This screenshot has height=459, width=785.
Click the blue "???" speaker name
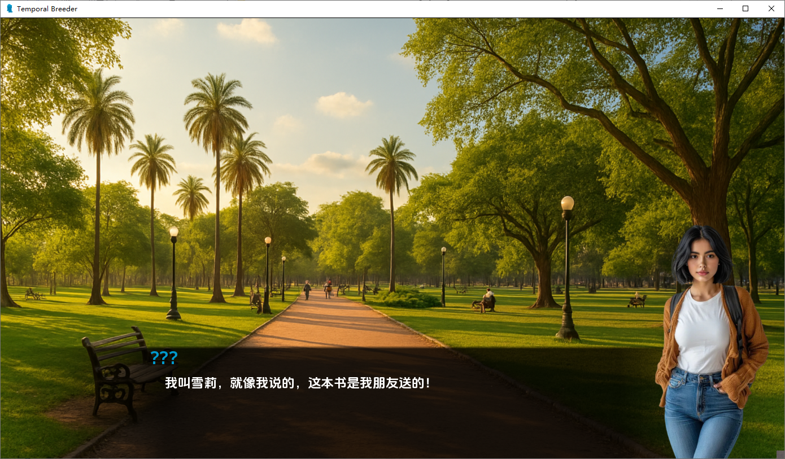(164, 358)
